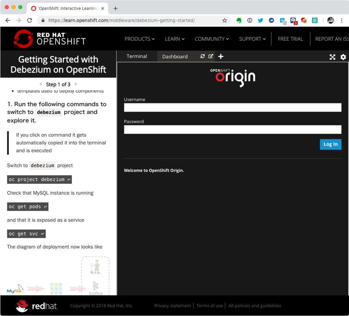349x316 pixels.
Task: Open the 1Password extension icon
Action: pyautogui.click(x=250, y=20)
